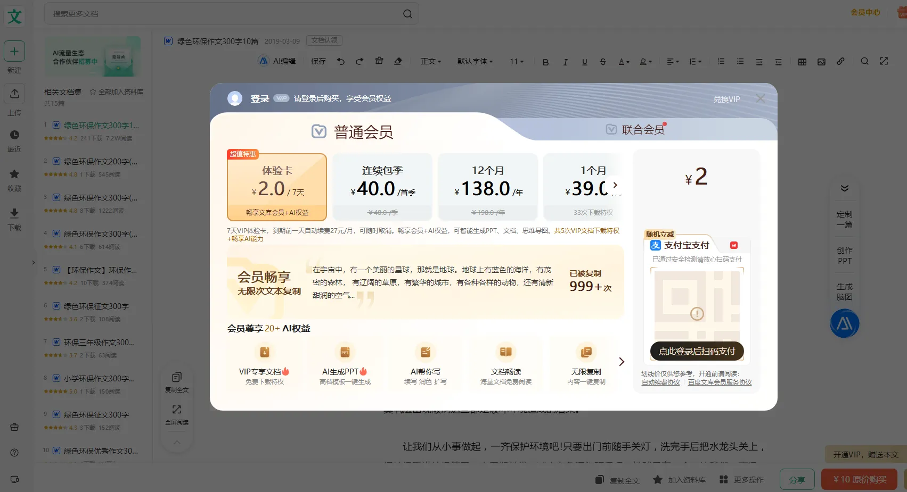Toggle italic I formatting

(x=565, y=62)
